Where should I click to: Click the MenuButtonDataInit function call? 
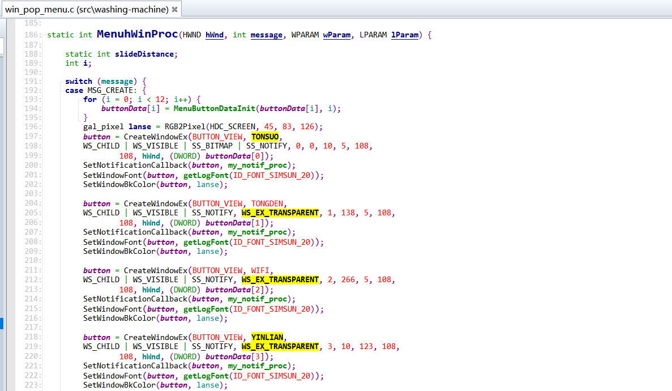[x=215, y=109]
